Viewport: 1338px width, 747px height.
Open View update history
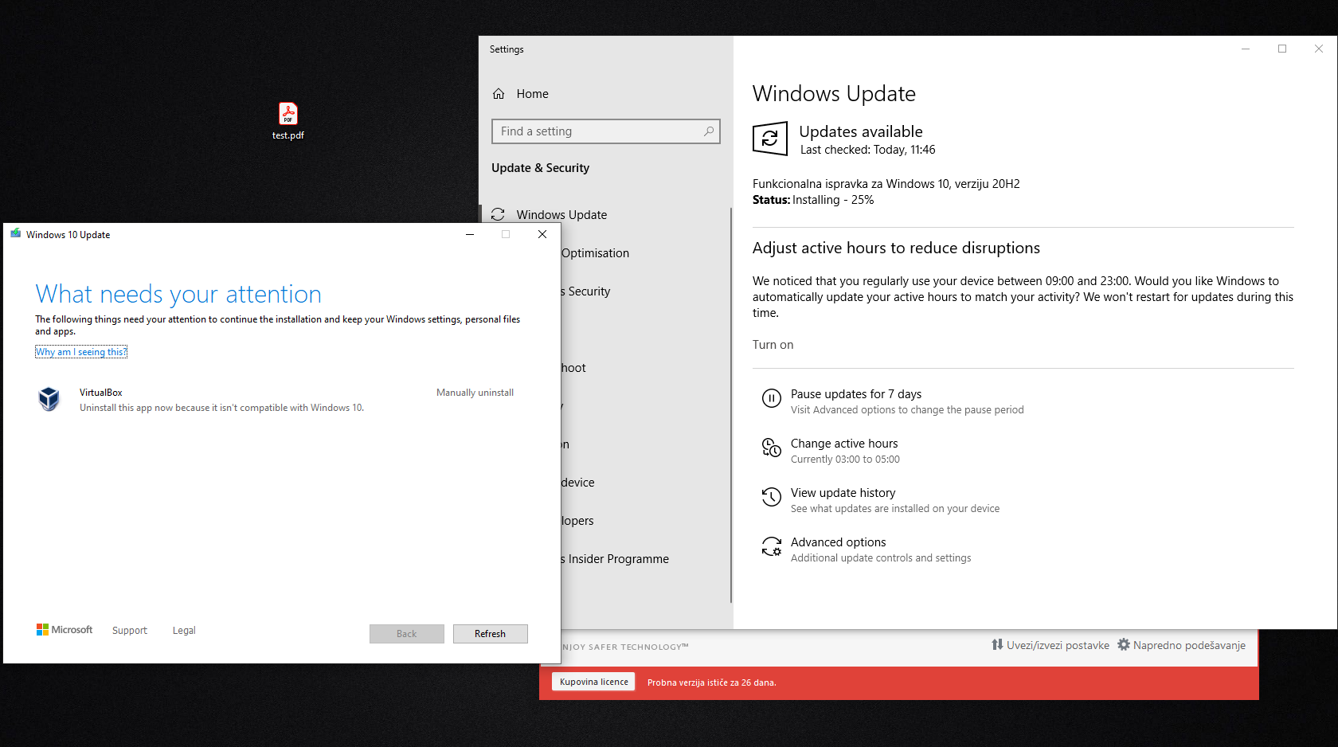tap(843, 493)
